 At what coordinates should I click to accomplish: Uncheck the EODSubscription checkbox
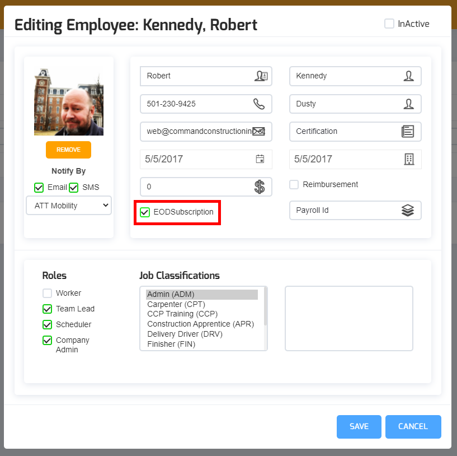pos(145,212)
